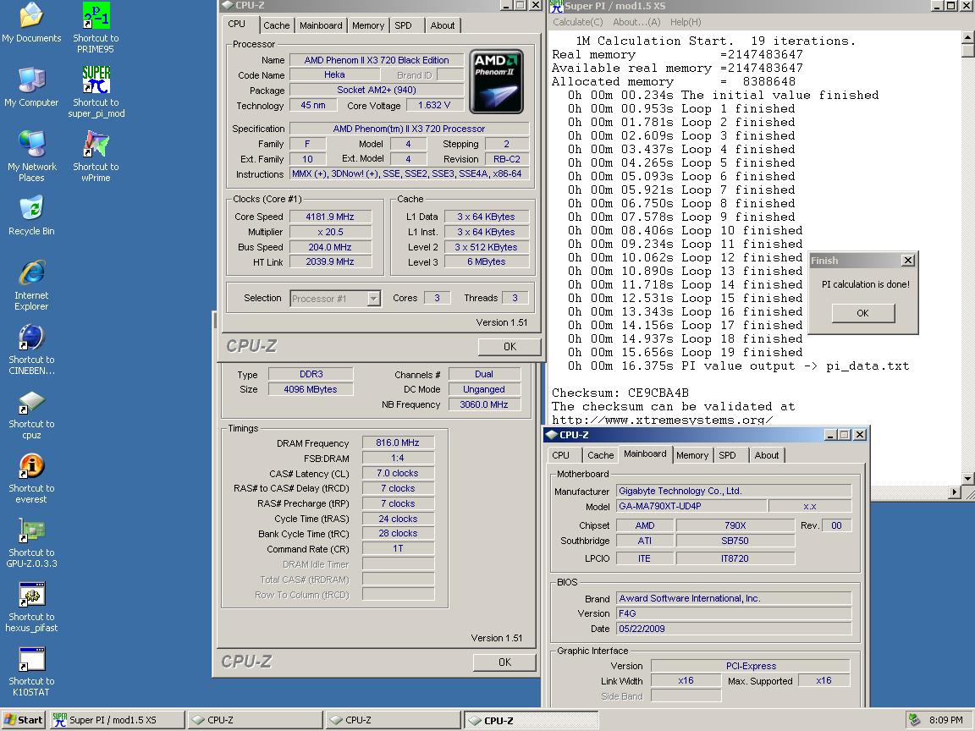This screenshot has height=731, width=975.
Task: Switch to the Cache tab in top CPU-Z
Action: click(x=276, y=25)
